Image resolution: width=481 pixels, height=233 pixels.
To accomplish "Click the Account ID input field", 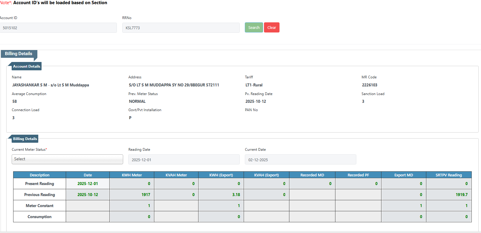I will [x=58, y=28].
